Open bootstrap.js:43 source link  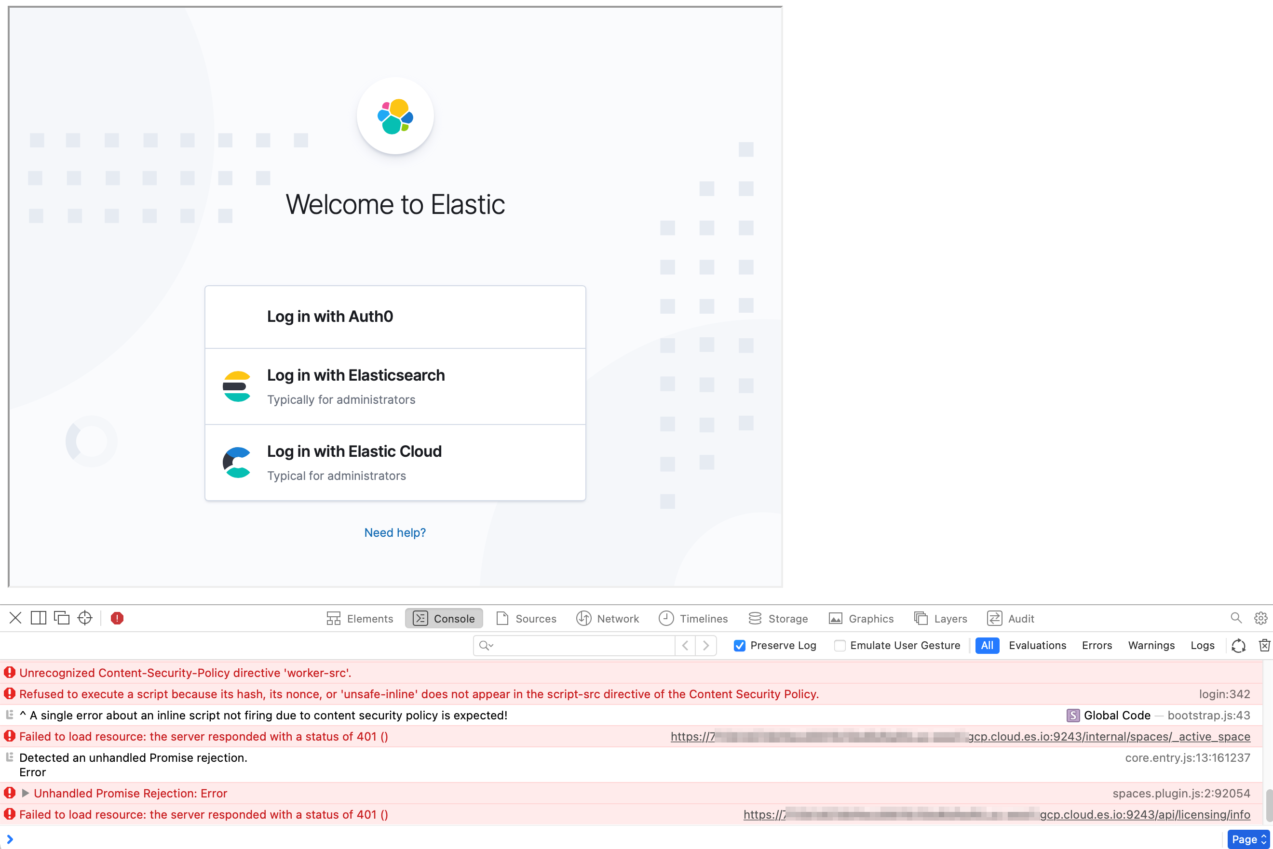coord(1208,715)
